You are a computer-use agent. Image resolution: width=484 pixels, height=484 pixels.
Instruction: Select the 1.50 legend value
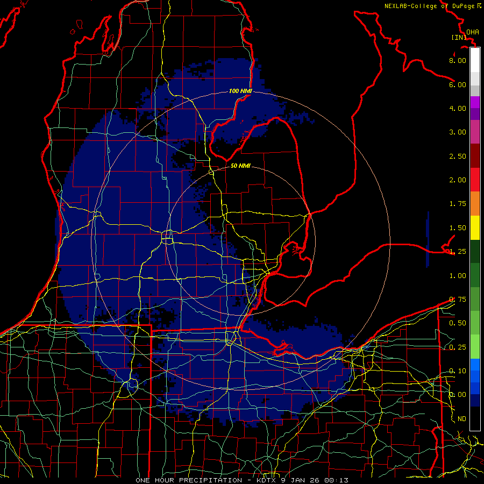[458, 228]
